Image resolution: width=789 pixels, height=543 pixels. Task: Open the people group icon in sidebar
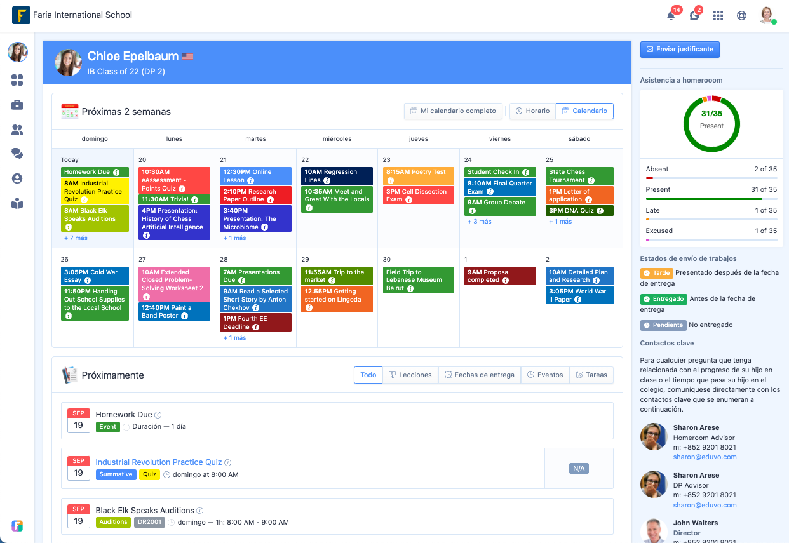(17, 130)
